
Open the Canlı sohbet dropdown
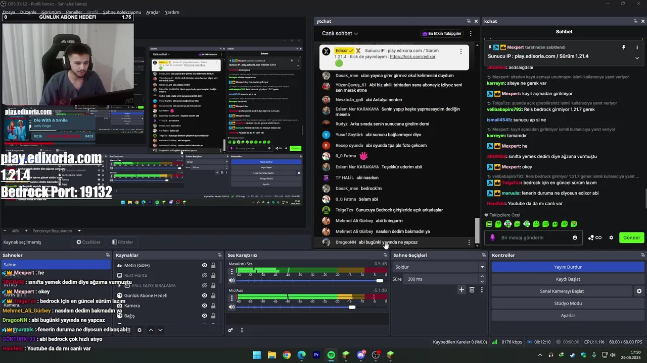click(340, 34)
